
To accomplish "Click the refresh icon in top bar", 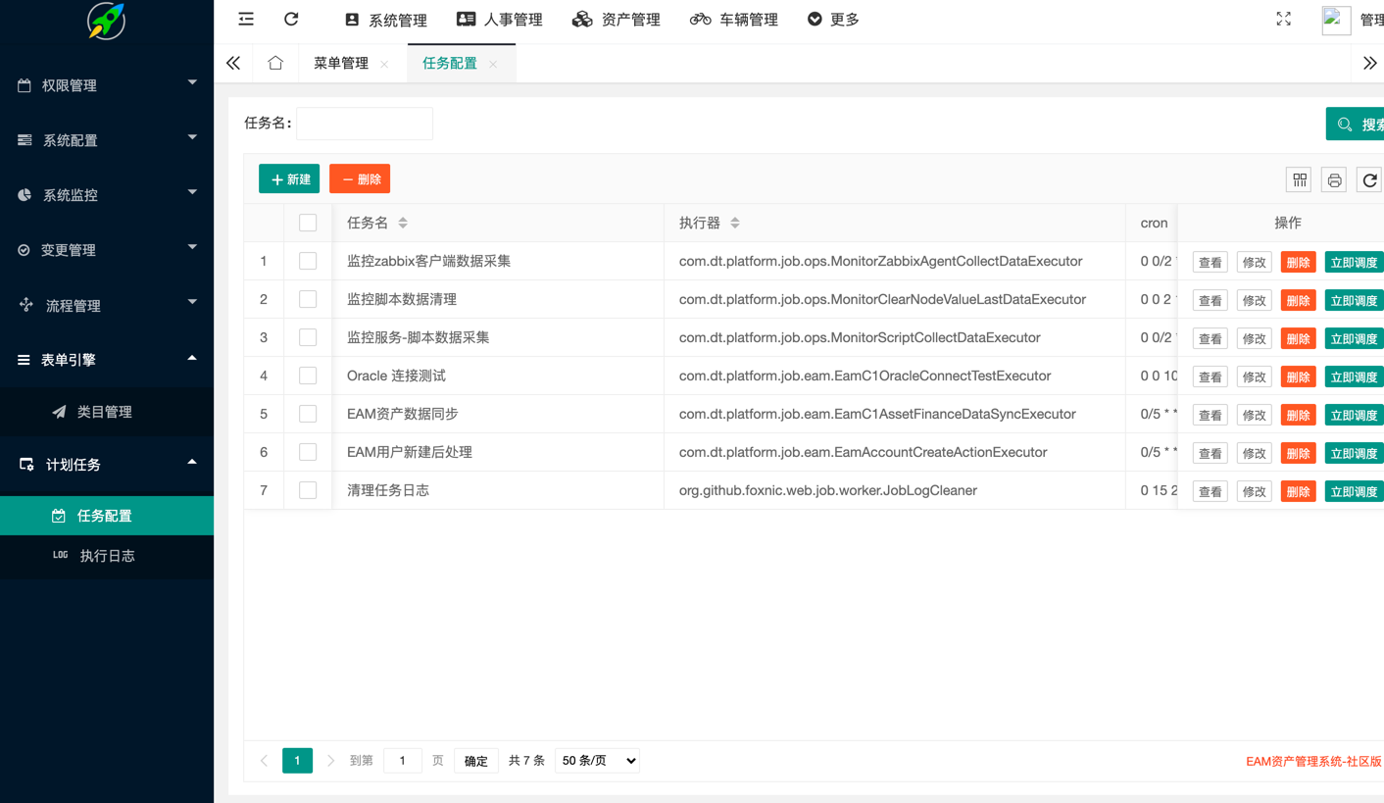I will [291, 20].
